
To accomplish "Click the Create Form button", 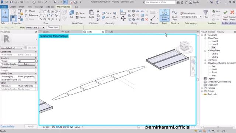I will pyautogui.click(x=164, y=15).
